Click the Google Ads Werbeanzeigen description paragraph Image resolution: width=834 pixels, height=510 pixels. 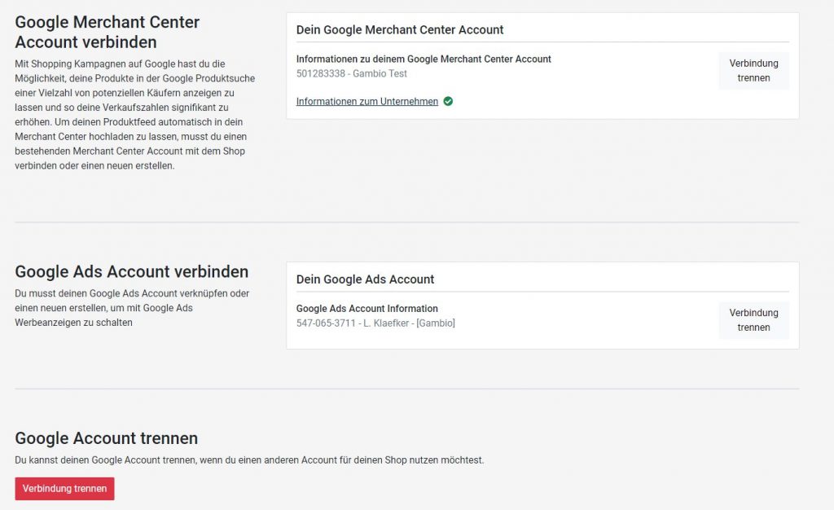pos(132,308)
